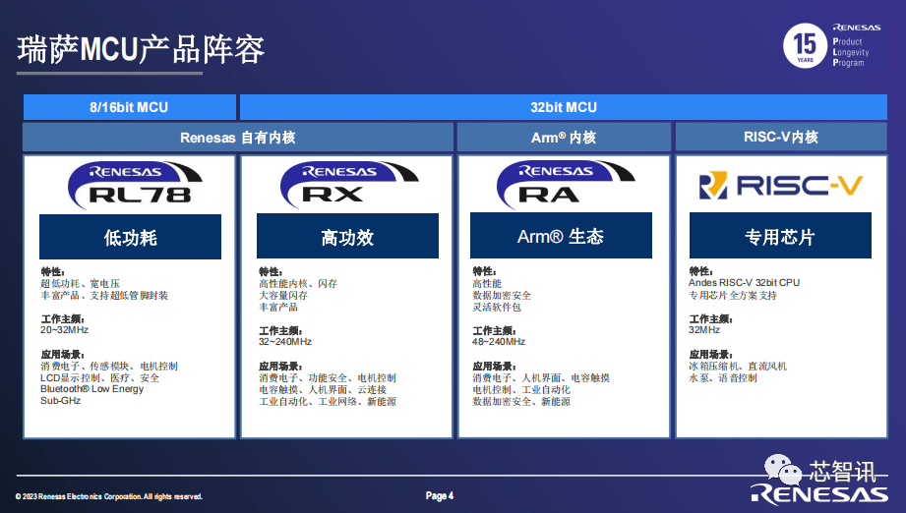Click the 15 Years longevity badge
906x513 pixels.
click(805, 45)
